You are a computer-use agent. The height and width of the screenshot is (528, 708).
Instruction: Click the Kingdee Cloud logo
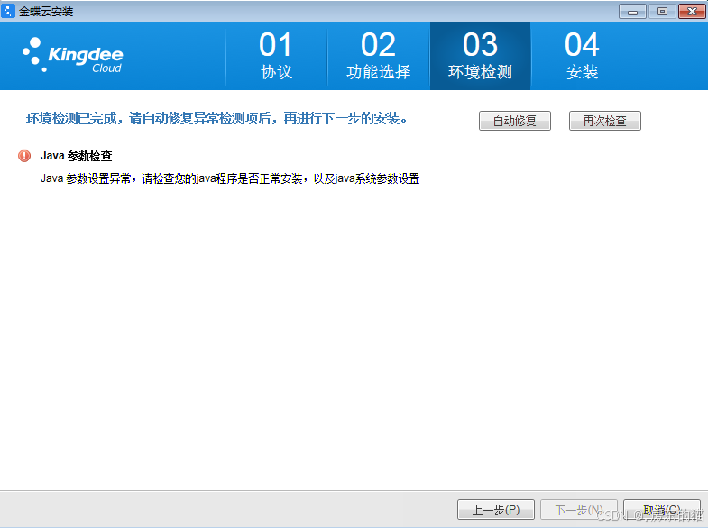[x=73, y=55]
